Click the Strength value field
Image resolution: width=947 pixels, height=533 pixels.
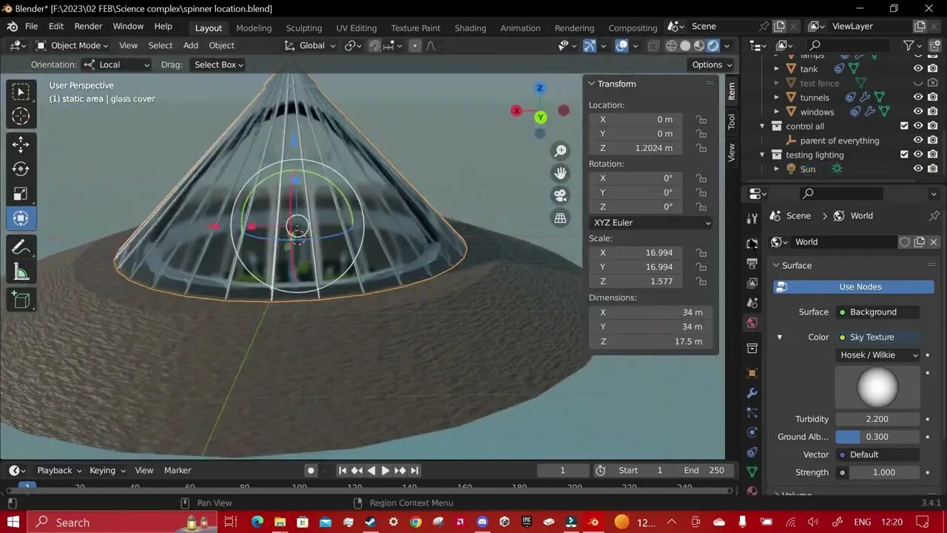pyautogui.click(x=884, y=472)
